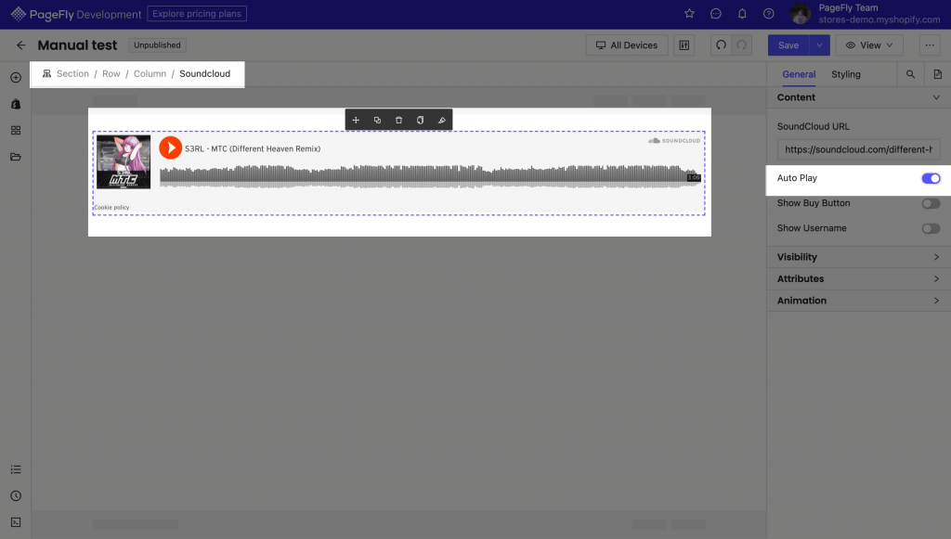Click the undo arrow icon
This screenshot has width=951, height=539.
721,45
